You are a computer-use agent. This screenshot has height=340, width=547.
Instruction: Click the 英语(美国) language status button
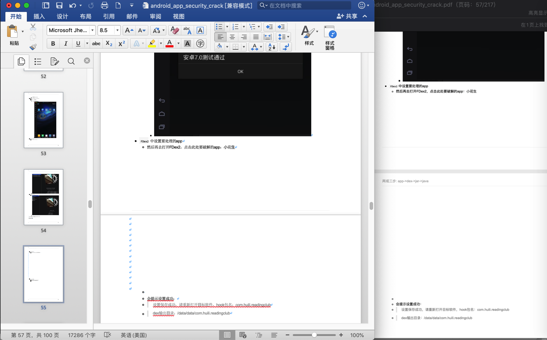[133, 335]
